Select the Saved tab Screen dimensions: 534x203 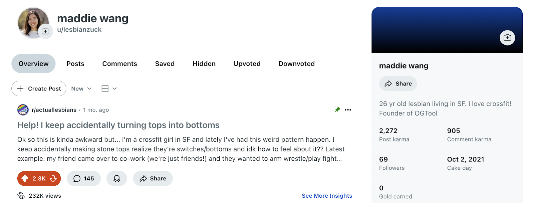click(165, 64)
